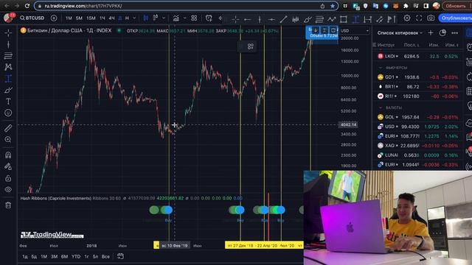Expand the chart type dropdown arrow
Viewport: 472px width, 265px height.
[164, 18]
